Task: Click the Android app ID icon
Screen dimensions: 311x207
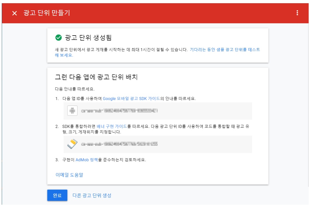Action: click(72, 110)
